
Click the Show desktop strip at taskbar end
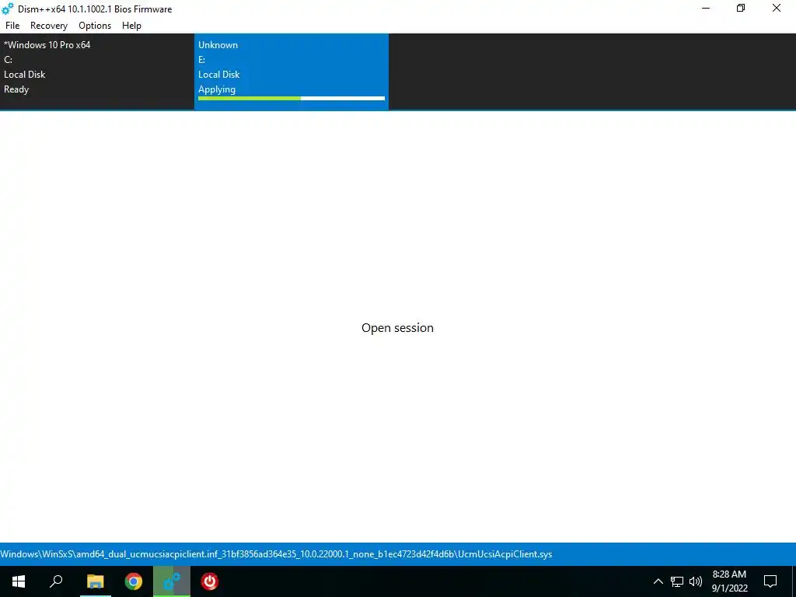[794, 581]
